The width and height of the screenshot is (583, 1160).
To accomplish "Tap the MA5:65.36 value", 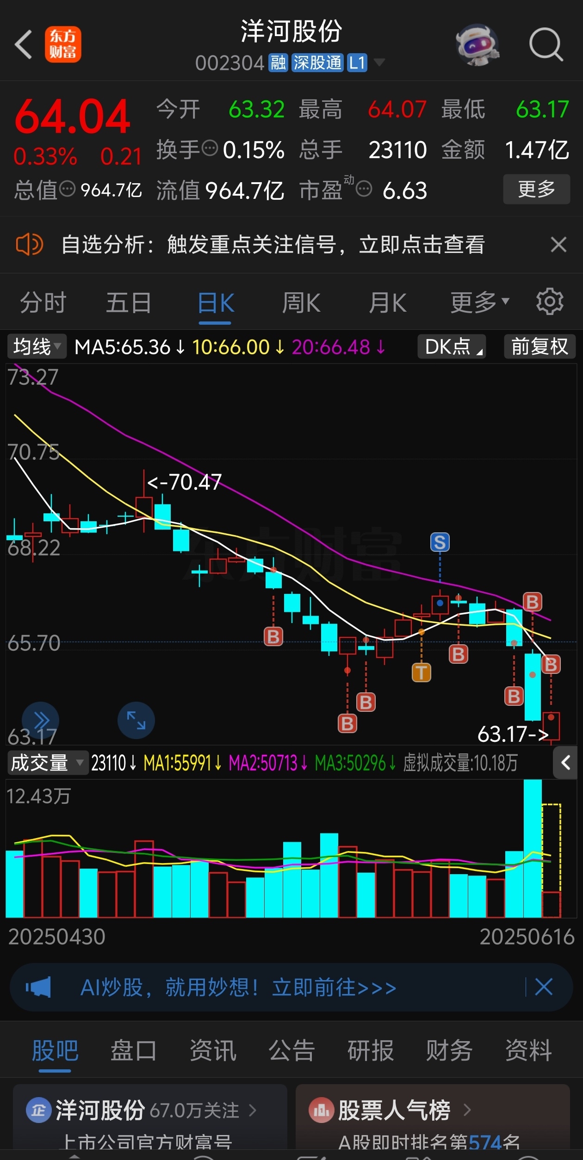I will 130,347.
